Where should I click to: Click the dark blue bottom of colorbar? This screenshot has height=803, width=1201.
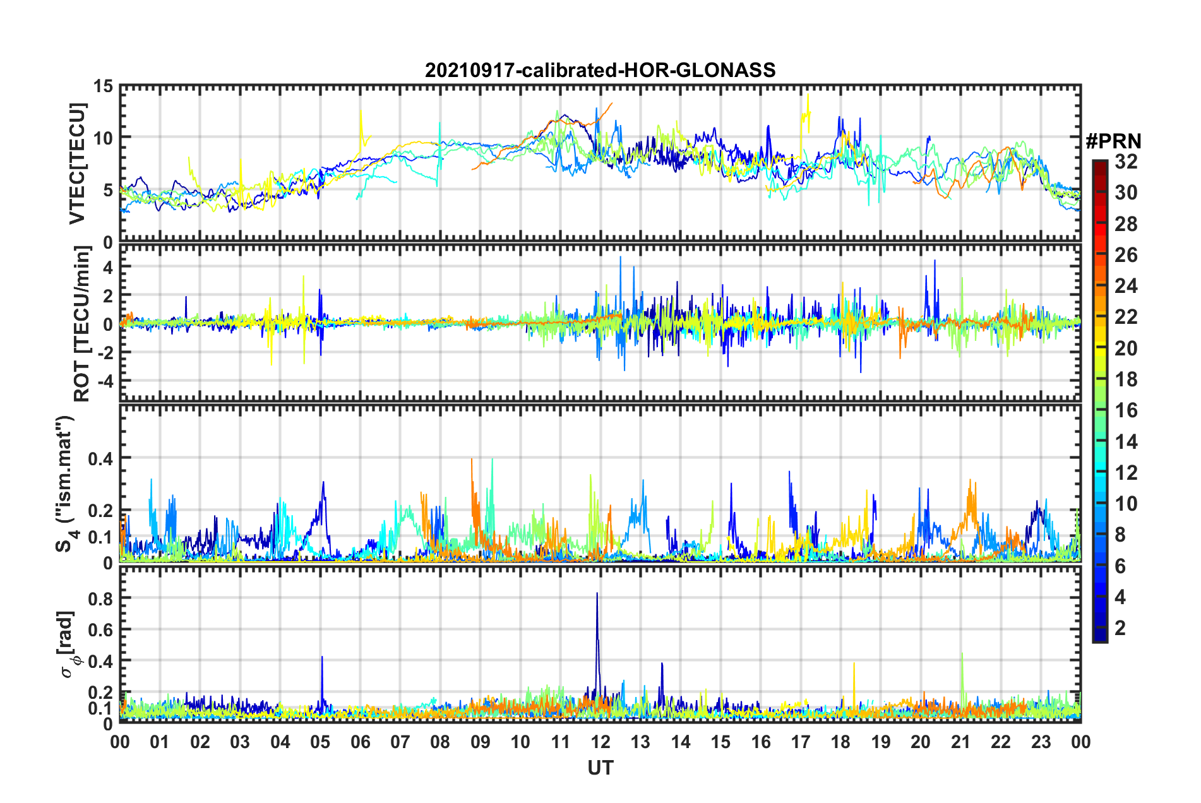coord(1099,636)
